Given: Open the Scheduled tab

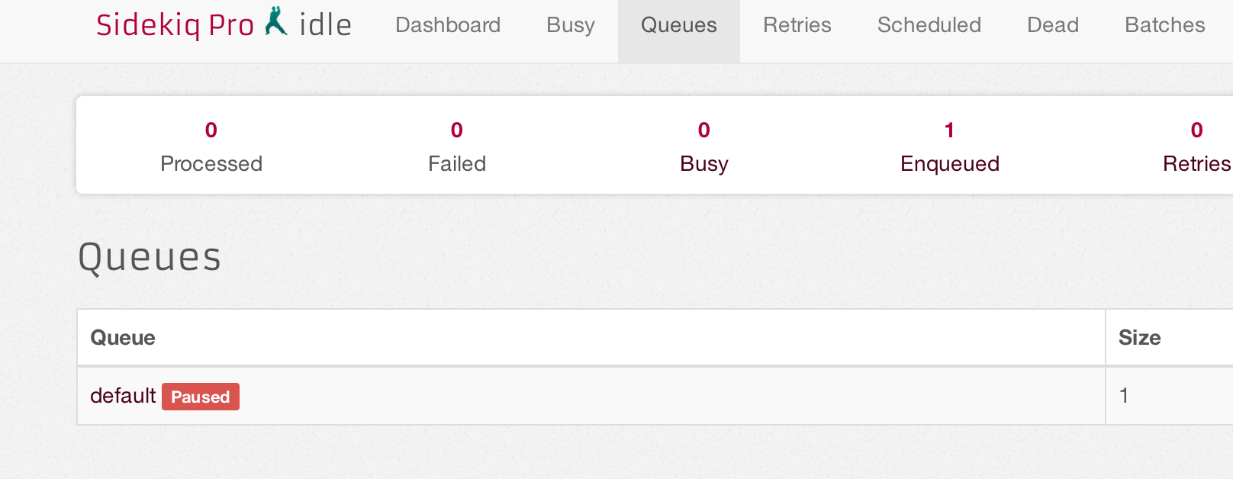Looking at the screenshot, I should coord(929,25).
